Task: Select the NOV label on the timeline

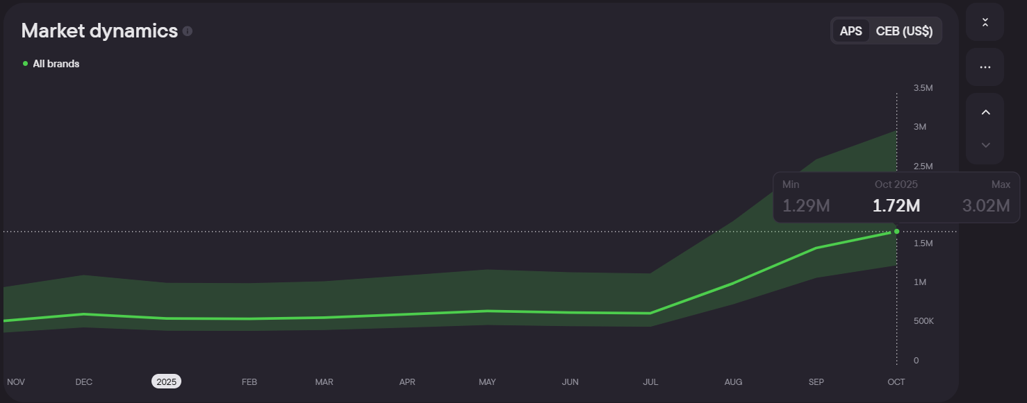Action: [15, 381]
